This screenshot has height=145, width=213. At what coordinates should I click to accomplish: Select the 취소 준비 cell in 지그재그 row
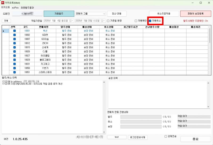coord(110,64)
